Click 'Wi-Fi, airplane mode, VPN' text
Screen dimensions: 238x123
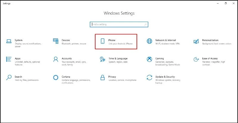click(x=167, y=44)
